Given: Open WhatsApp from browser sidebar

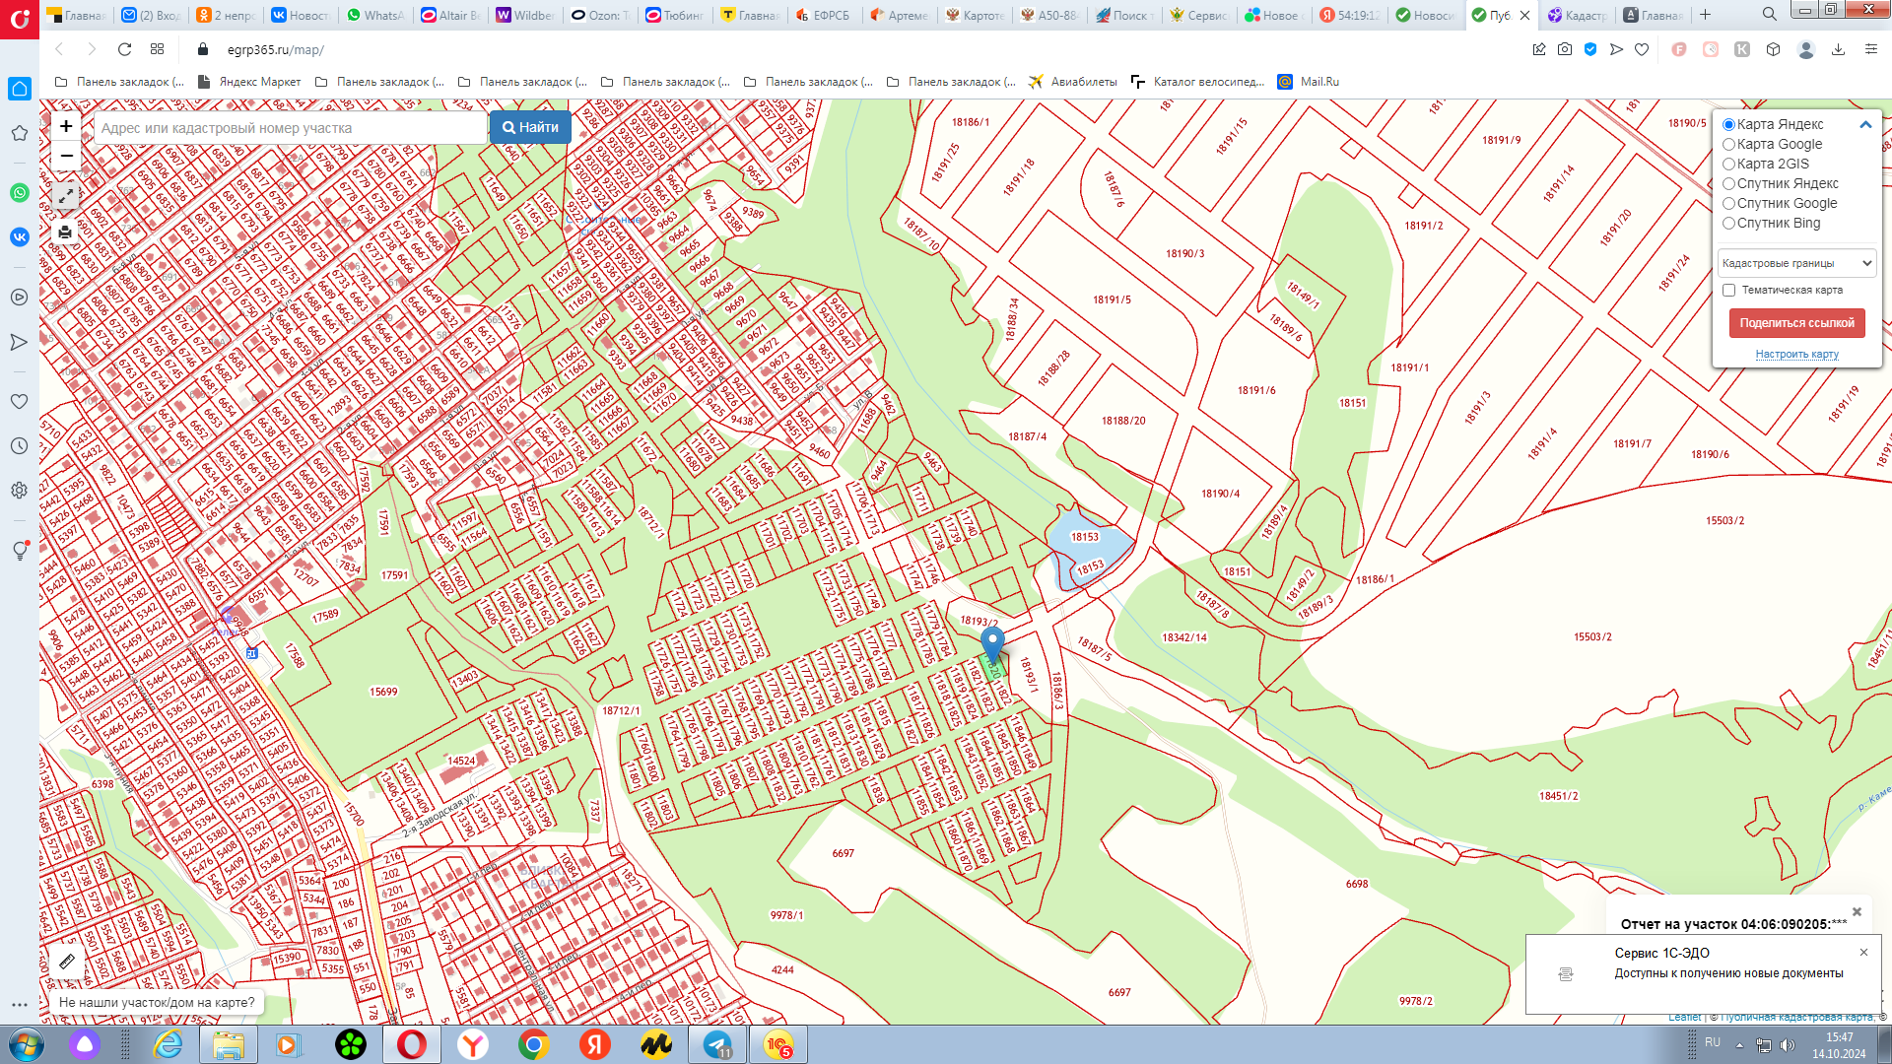Looking at the screenshot, I should (x=20, y=193).
